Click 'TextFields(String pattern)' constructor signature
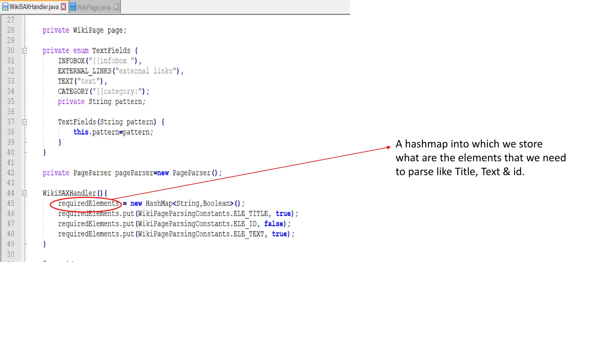This screenshot has height=346, width=616. point(107,122)
